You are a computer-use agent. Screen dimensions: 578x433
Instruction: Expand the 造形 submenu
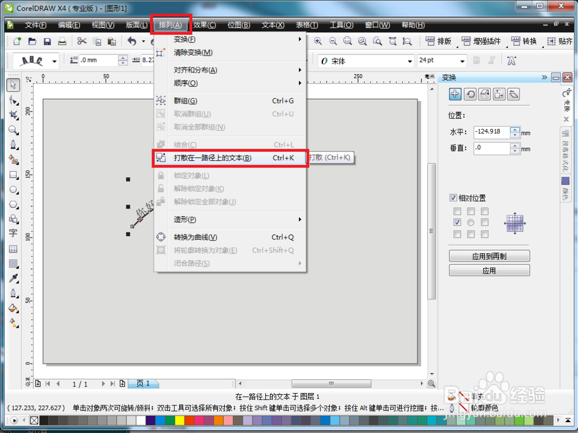point(237,220)
